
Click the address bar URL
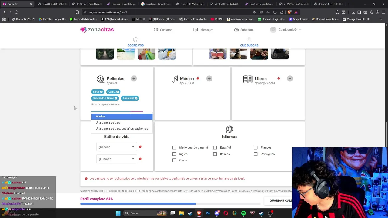point(108,12)
